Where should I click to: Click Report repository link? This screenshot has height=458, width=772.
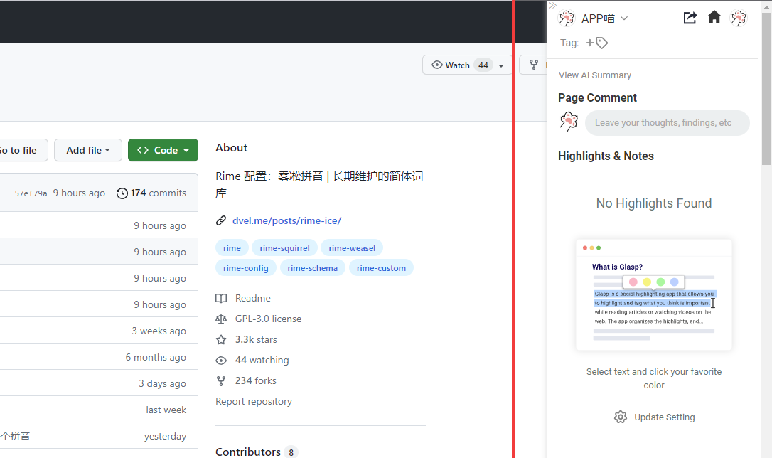tap(254, 401)
